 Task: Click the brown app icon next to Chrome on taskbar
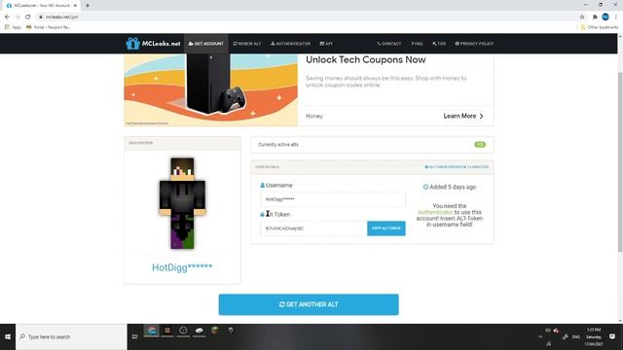[x=167, y=331]
